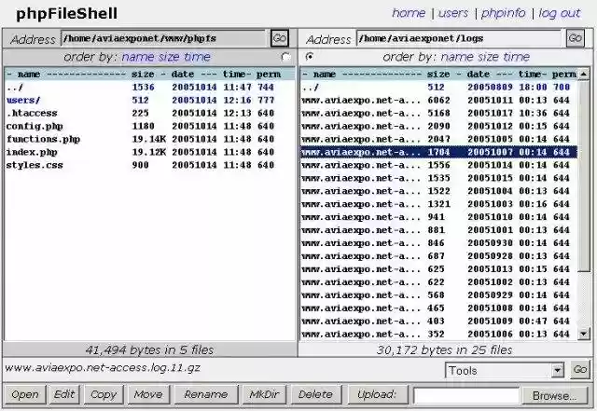Select log file with size 352

438,335
